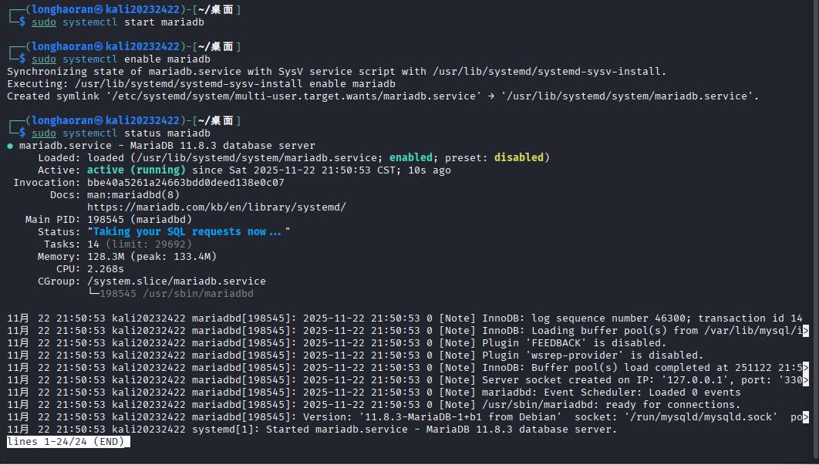Click the Tasks value '14 (limit: 29692)'

(x=140, y=244)
